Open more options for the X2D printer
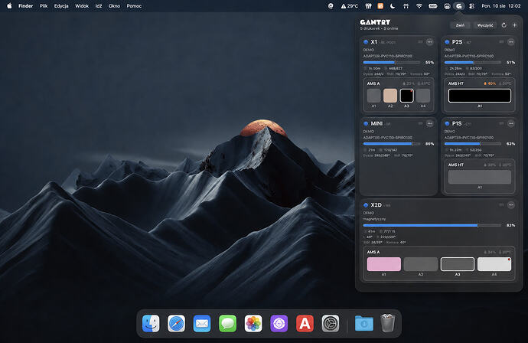 point(511,205)
